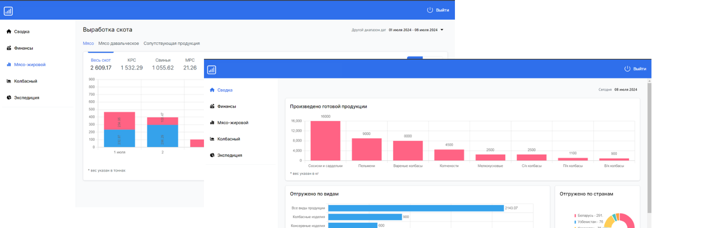
Task: Click Выйти in the back window header
Action: pos(442,10)
